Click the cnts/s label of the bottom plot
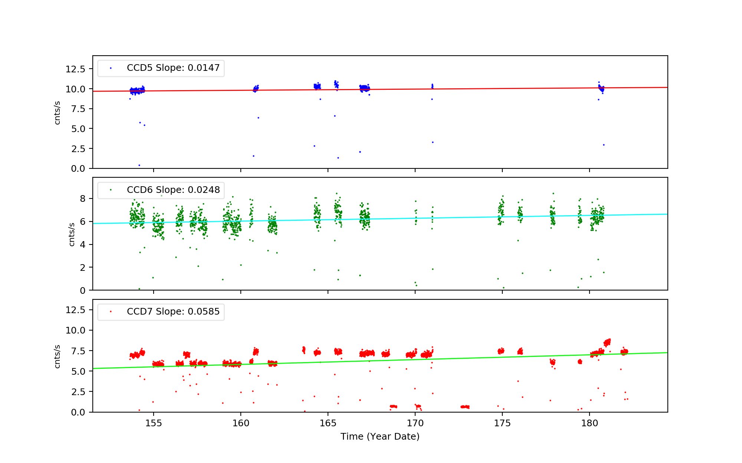The image size is (742, 463). click(58, 356)
